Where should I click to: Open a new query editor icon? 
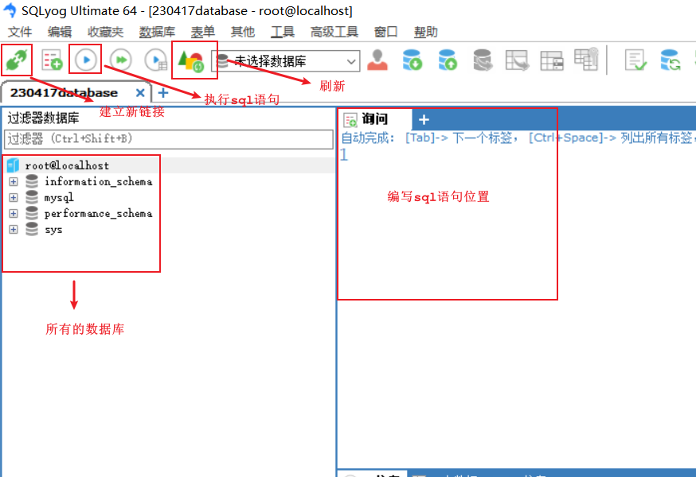click(x=52, y=60)
